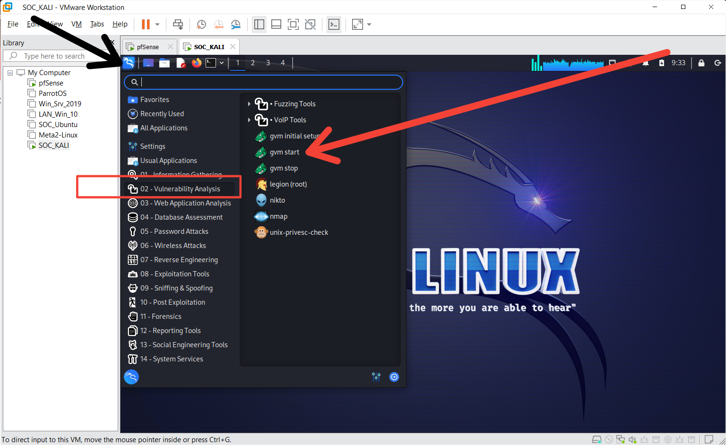Expand the terminal launcher dropdown arrow
726x445 pixels.
click(221, 63)
